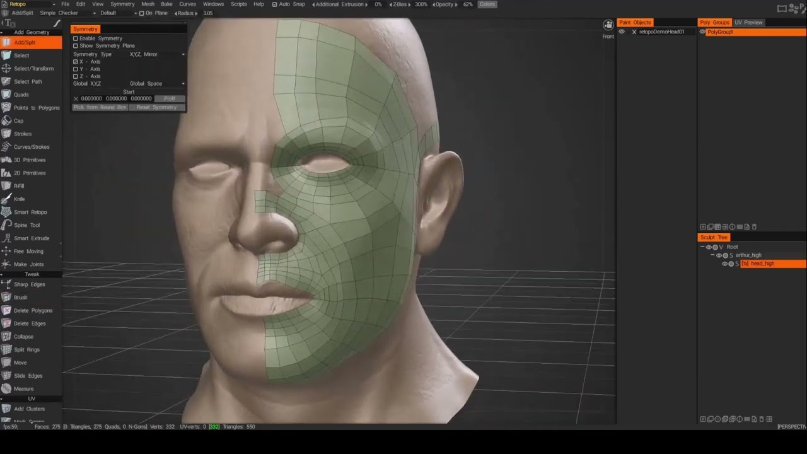The width and height of the screenshot is (807, 454).
Task: Choose the Strokes tool
Action: pos(31,134)
